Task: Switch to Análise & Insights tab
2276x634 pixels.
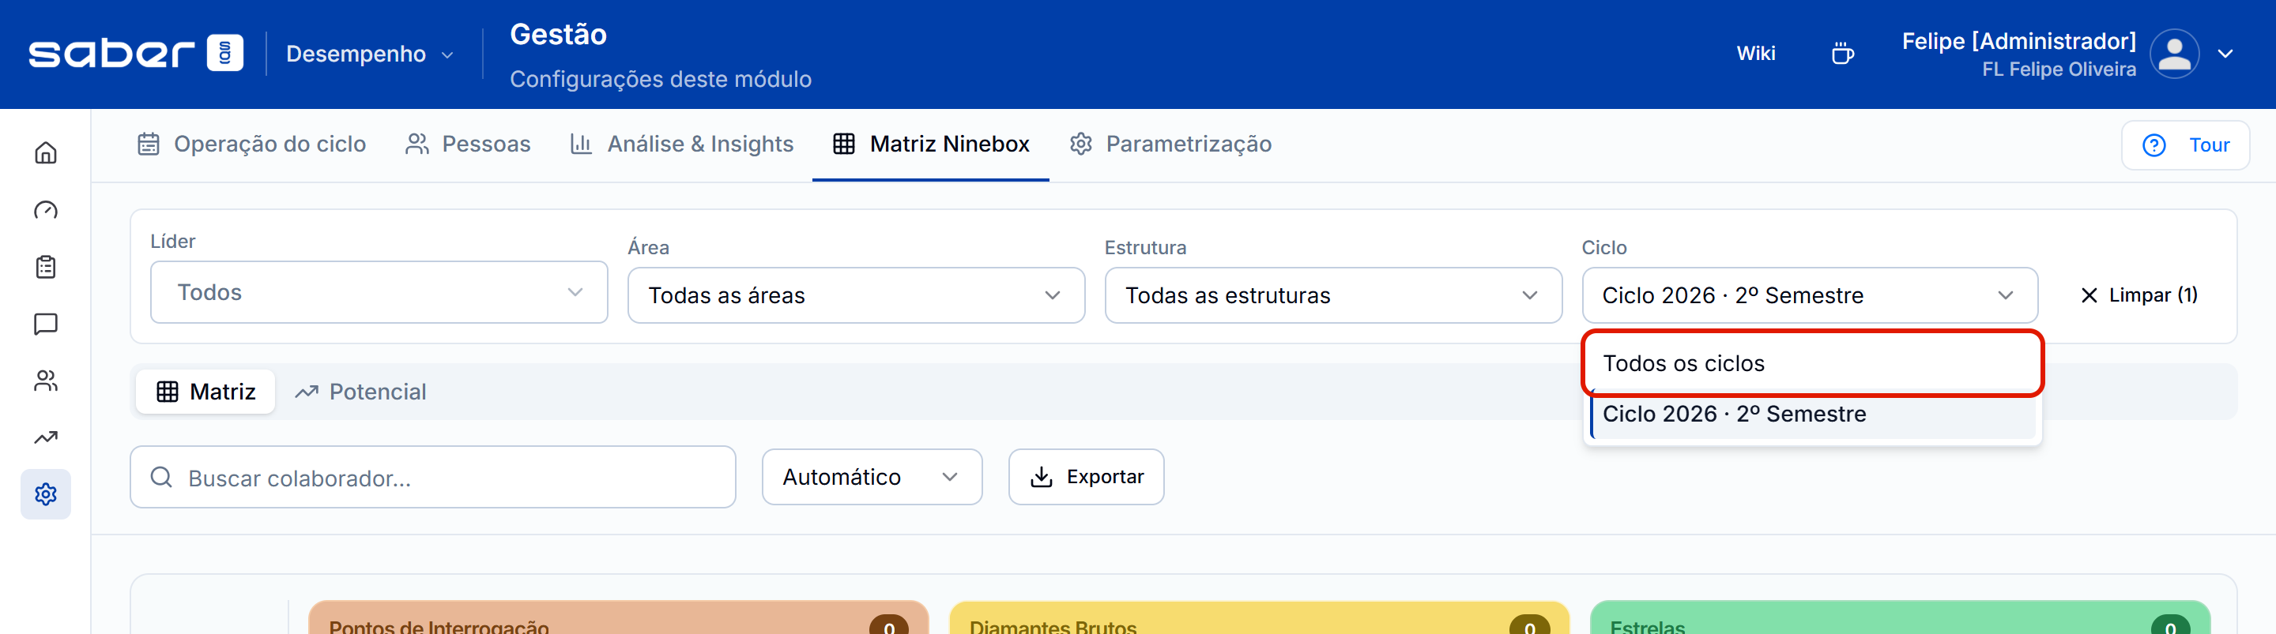Action: pyautogui.click(x=682, y=144)
